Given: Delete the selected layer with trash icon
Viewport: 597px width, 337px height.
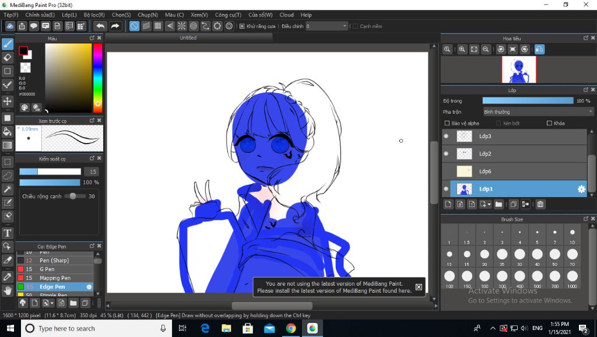Looking at the screenshot, I should (540, 205).
